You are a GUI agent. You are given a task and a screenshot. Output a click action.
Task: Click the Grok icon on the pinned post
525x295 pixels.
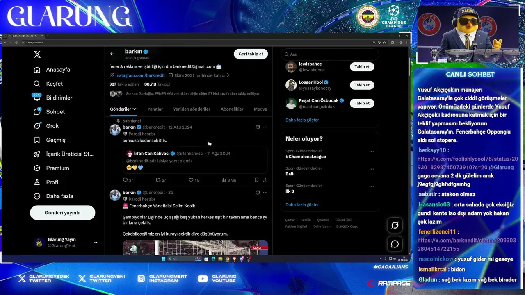258,127
